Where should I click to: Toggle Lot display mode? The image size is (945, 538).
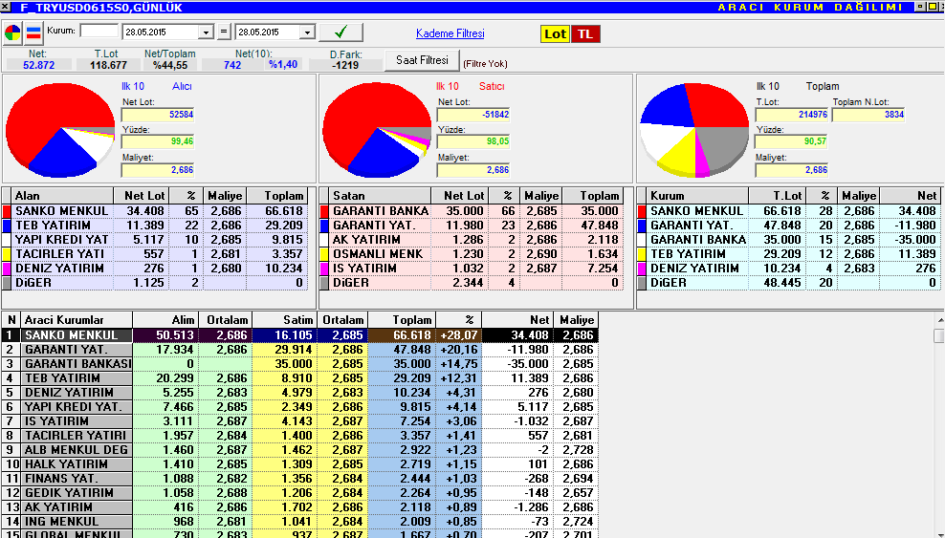[555, 33]
